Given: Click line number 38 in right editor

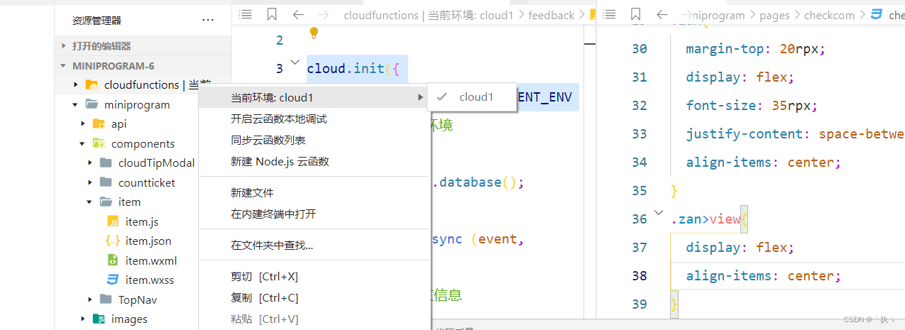Looking at the screenshot, I should pyautogui.click(x=639, y=275).
